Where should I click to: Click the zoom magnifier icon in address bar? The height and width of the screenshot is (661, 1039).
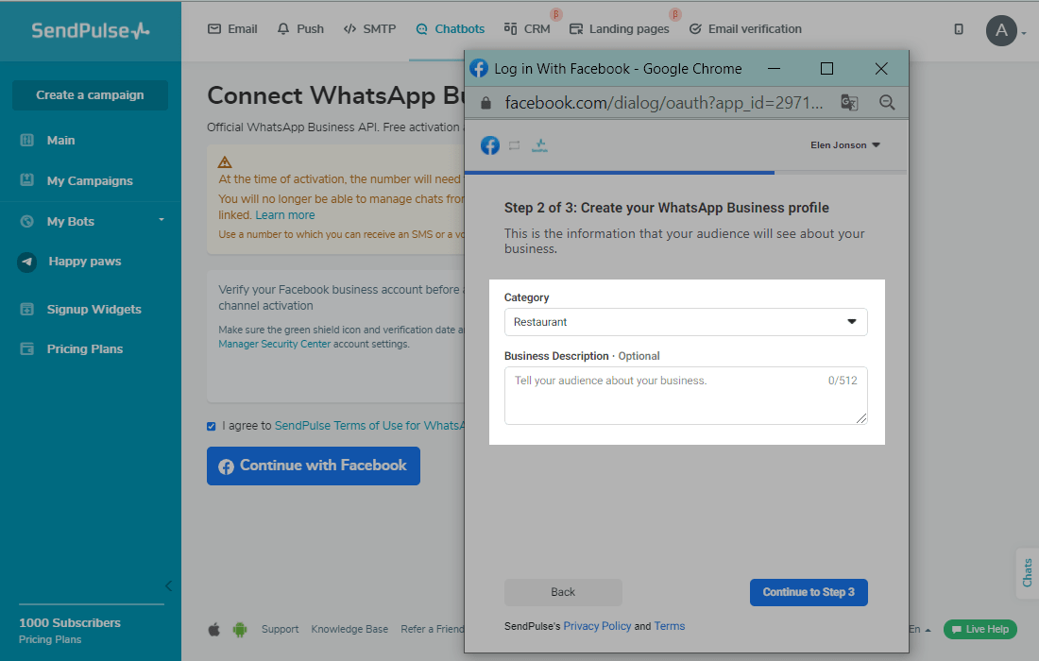tap(887, 103)
